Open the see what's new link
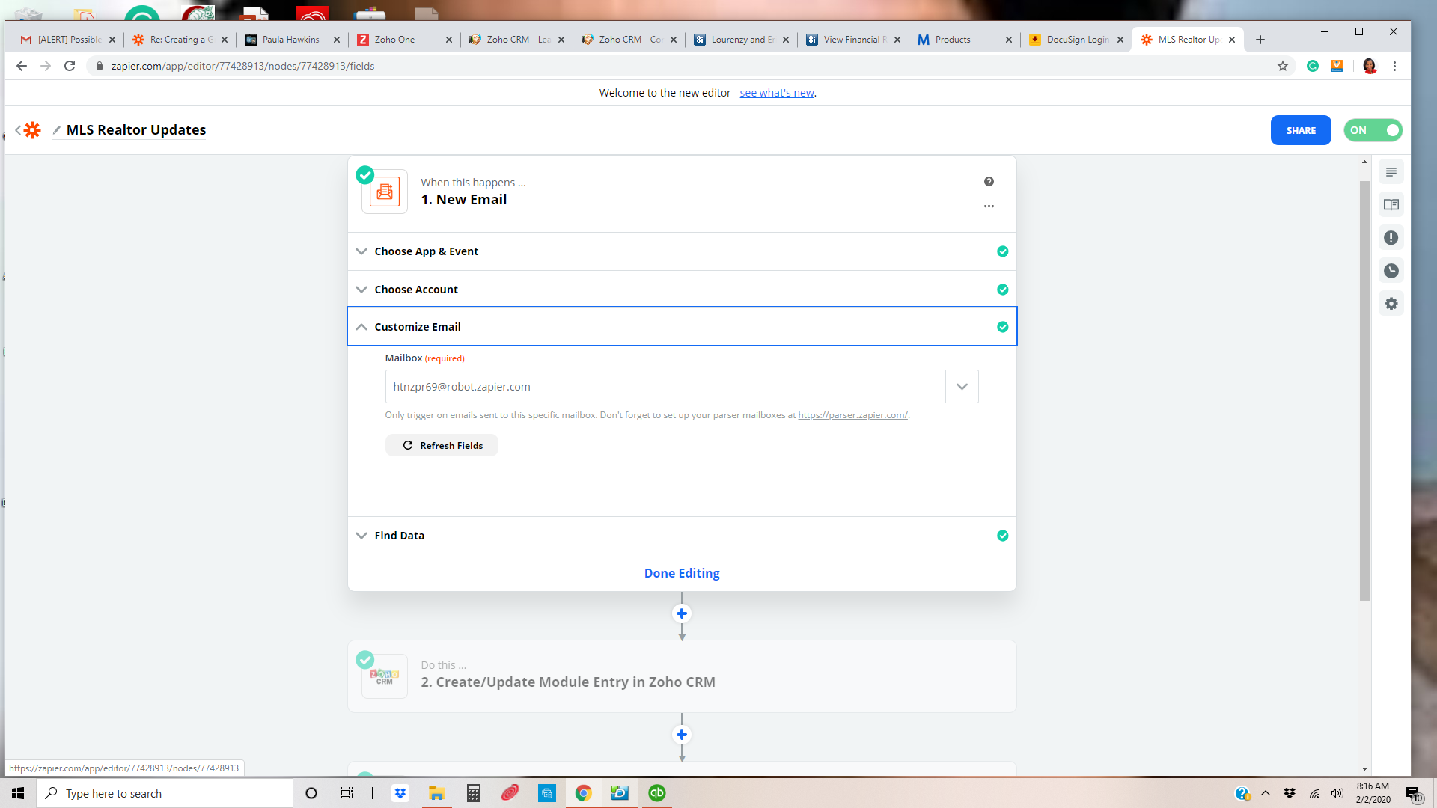This screenshot has width=1437, height=808. click(x=777, y=93)
